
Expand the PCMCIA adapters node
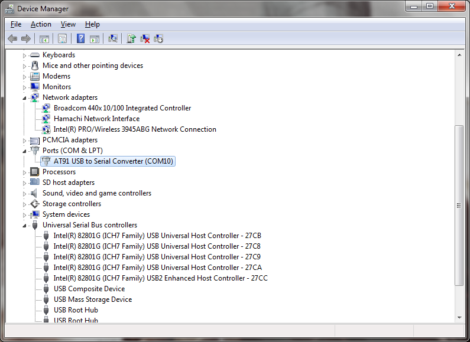[24, 141]
